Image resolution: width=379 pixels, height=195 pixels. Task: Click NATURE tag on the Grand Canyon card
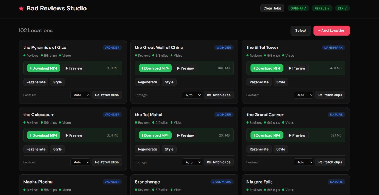point(336,115)
